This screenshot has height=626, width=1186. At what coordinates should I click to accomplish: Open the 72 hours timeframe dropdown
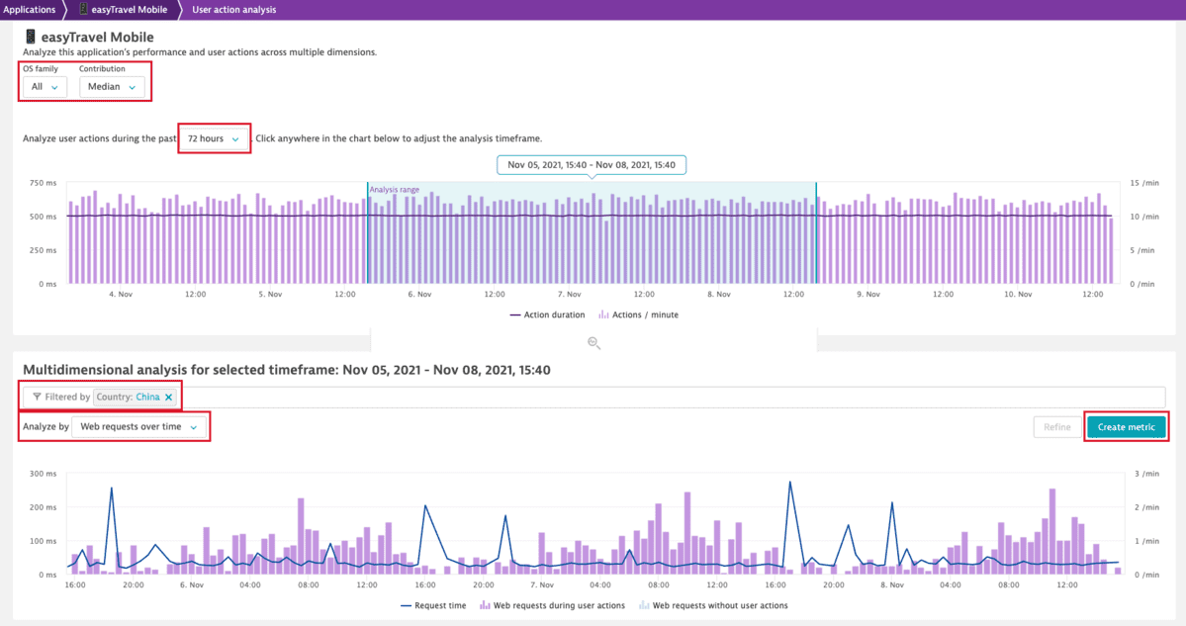214,138
